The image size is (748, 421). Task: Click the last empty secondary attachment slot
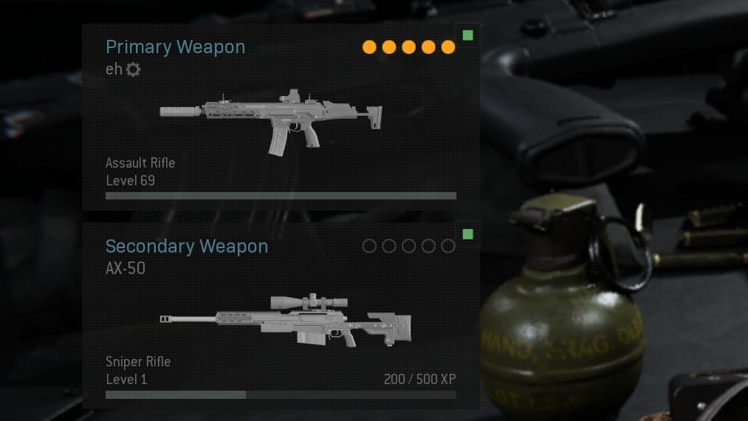click(448, 246)
